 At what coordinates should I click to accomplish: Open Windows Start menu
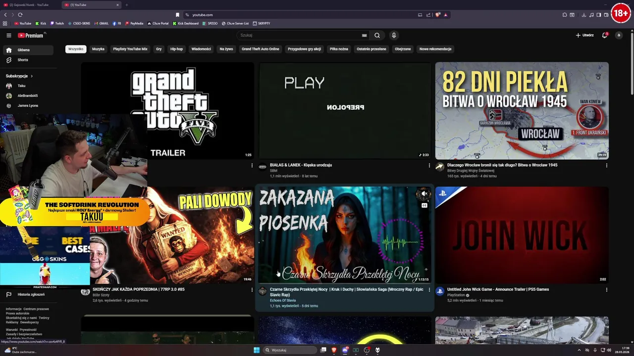257,350
